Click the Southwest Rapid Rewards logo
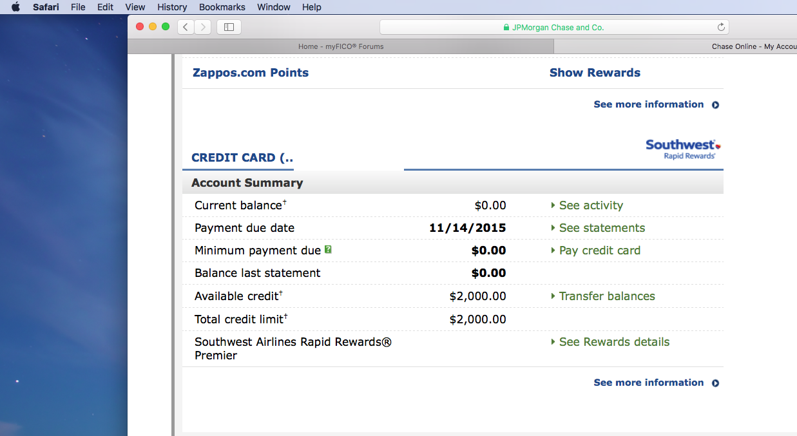The height and width of the screenshot is (436, 797). click(x=683, y=149)
